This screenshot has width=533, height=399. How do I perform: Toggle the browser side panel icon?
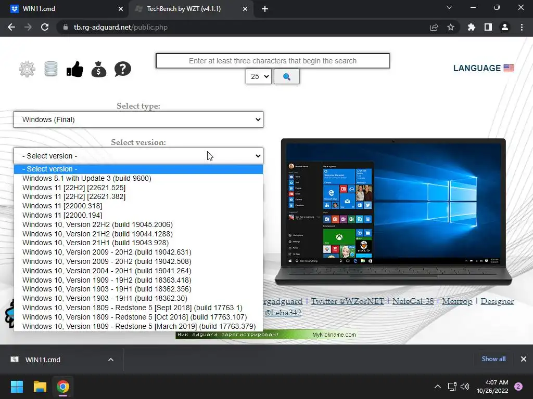point(488,27)
